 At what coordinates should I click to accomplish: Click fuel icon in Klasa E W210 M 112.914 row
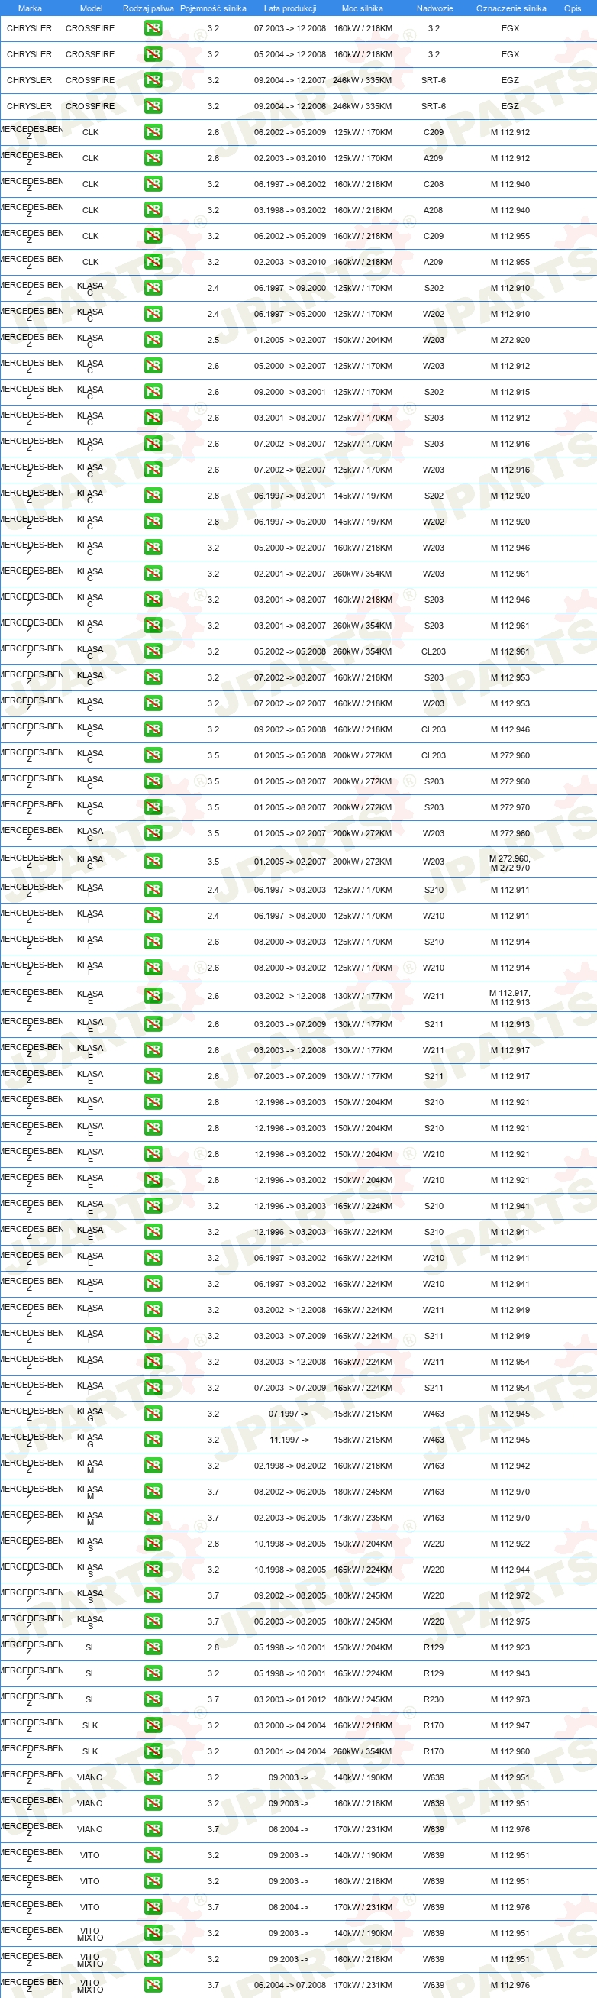[x=153, y=968]
